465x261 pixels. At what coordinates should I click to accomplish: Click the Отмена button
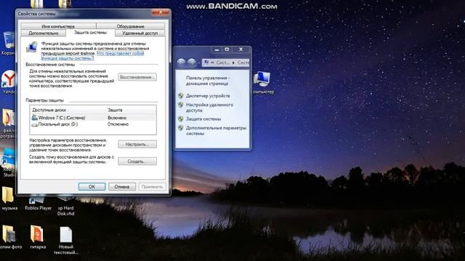click(122, 187)
